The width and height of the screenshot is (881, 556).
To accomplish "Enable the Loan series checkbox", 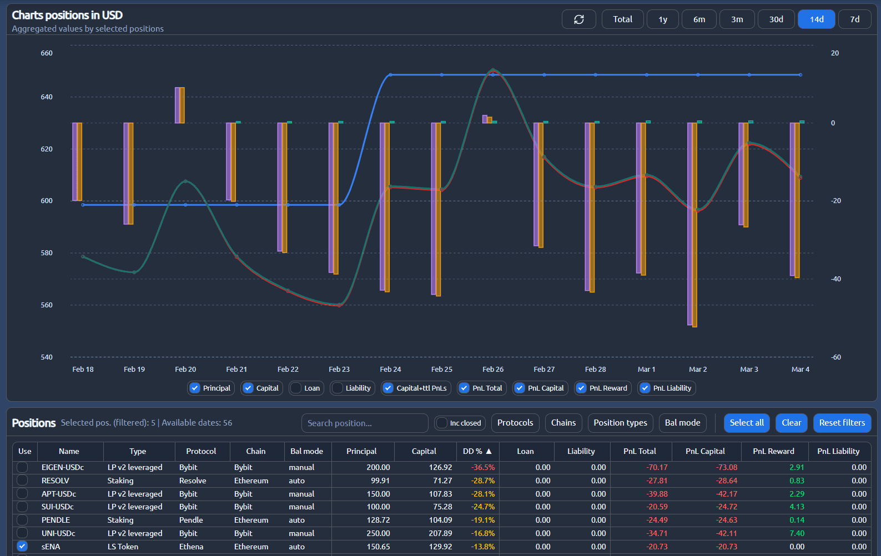I will (x=296, y=388).
